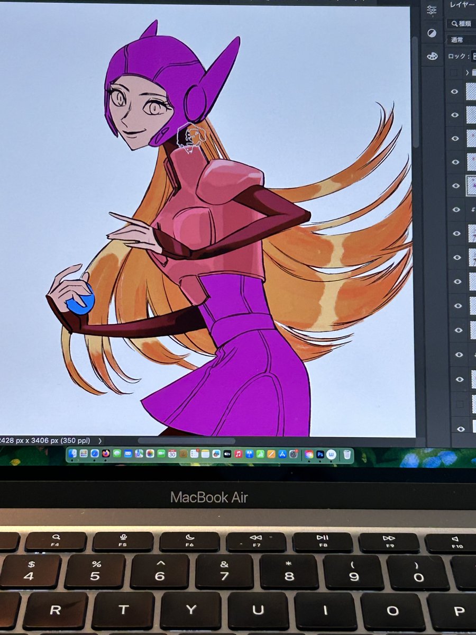Viewport: 476px width, 635px height.
Task: Hide the first layer directly below the group
Action: pyautogui.click(x=454, y=91)
